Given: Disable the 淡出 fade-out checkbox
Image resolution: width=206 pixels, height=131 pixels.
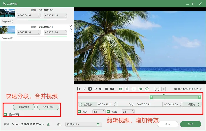Looking at the screenshot, I should click(108, 112).
